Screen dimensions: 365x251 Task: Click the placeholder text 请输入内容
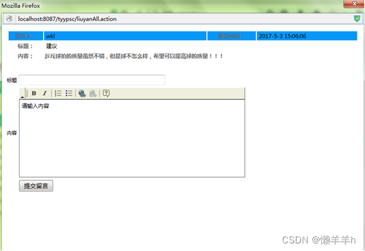point(35,106)
